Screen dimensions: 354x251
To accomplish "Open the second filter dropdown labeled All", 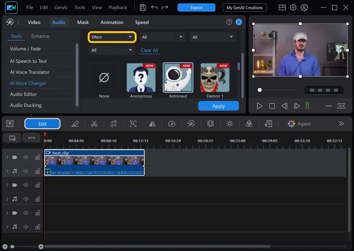I will pos(162,37).
